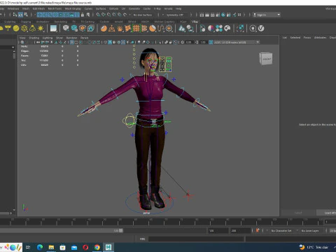The height and width of the screenshot is (252, 336).
Task: Toggle the last blue selection mask icon
Action: (77, 15)
